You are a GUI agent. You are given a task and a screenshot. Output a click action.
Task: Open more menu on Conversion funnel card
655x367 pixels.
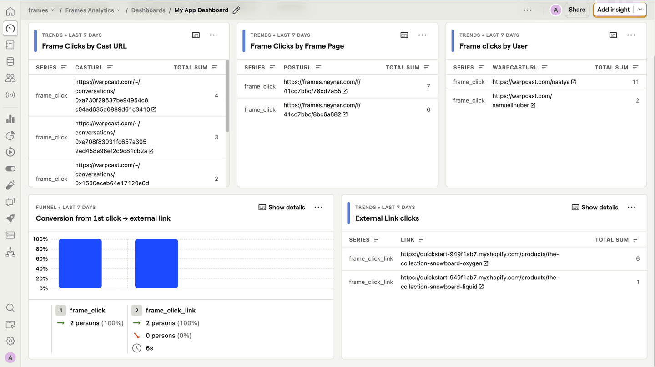(x=318, y=207)
